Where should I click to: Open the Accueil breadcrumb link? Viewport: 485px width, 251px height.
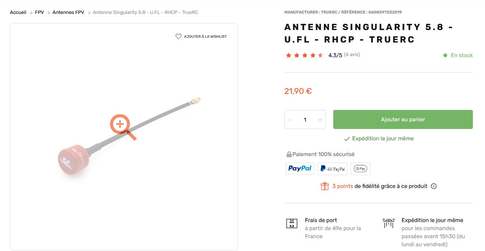(18, 12)
